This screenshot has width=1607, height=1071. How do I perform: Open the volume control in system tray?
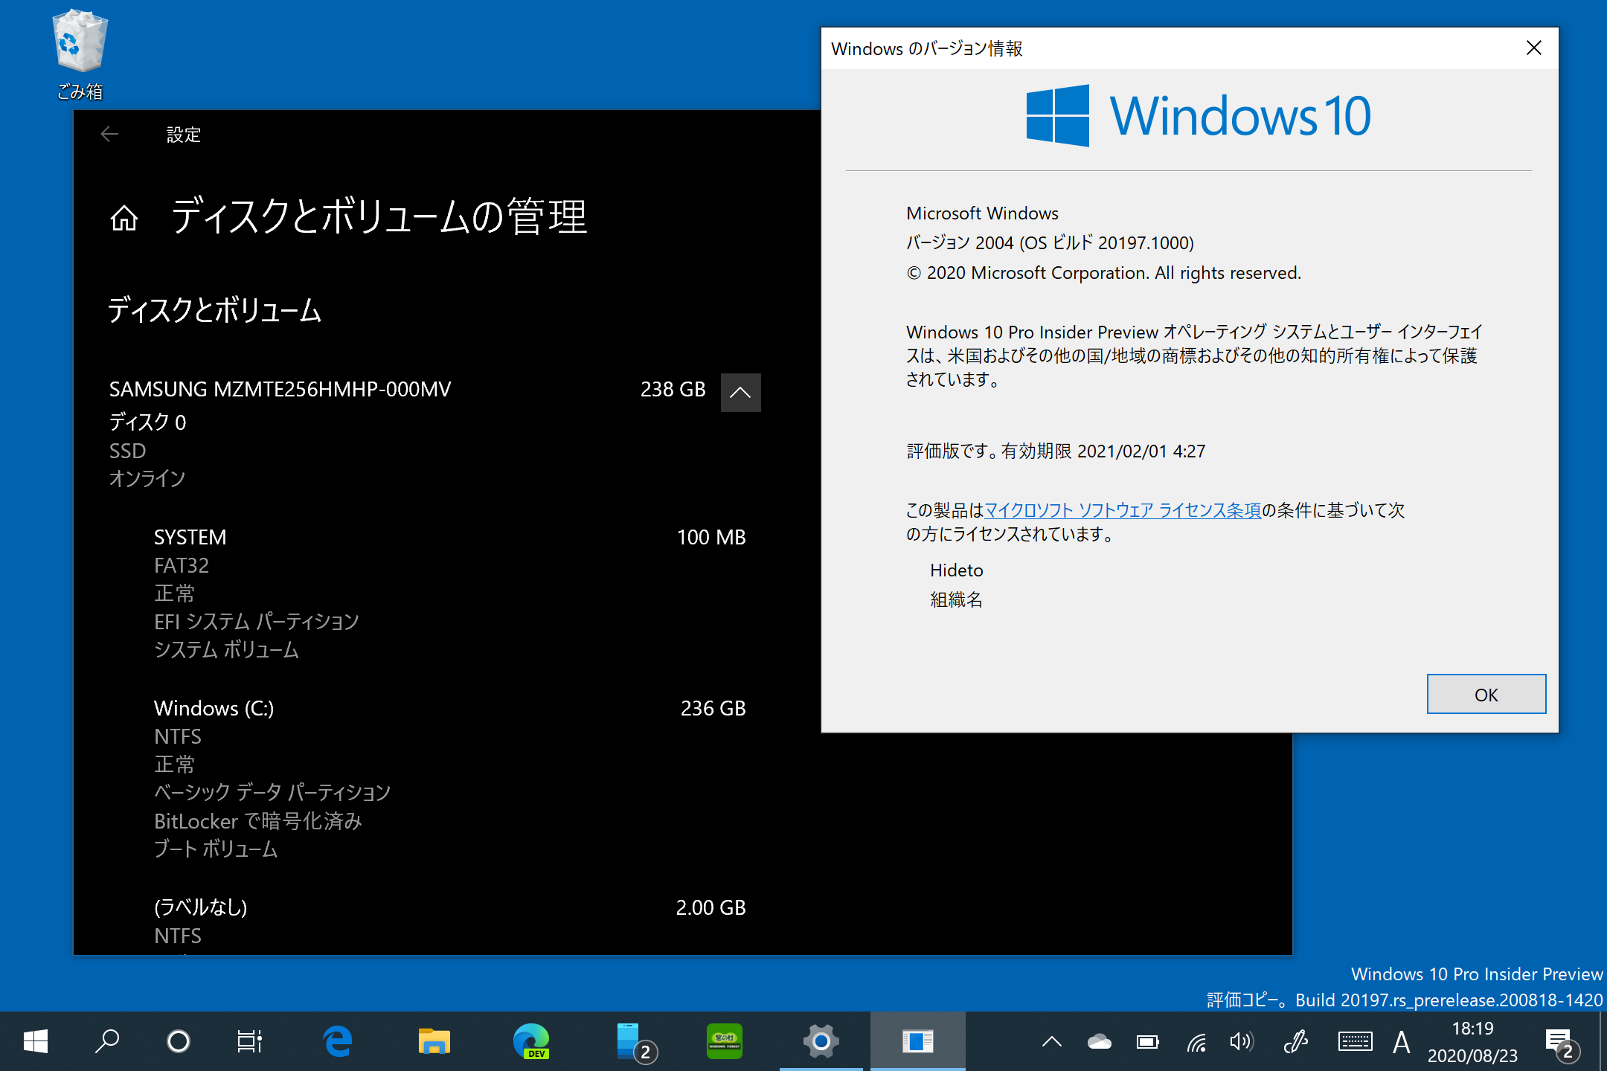[1241, 1041]
